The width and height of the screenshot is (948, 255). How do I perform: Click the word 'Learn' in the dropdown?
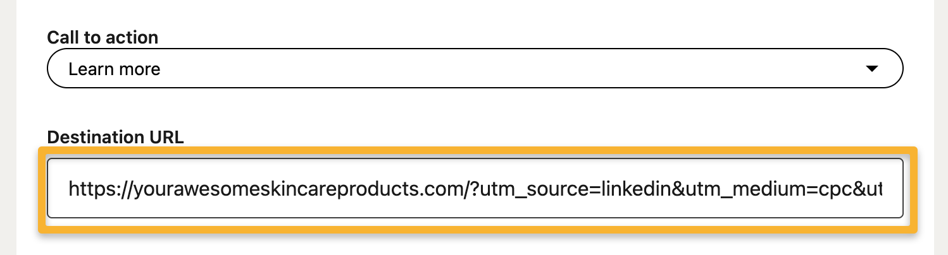pyautogui.click(x=87, y=68)
